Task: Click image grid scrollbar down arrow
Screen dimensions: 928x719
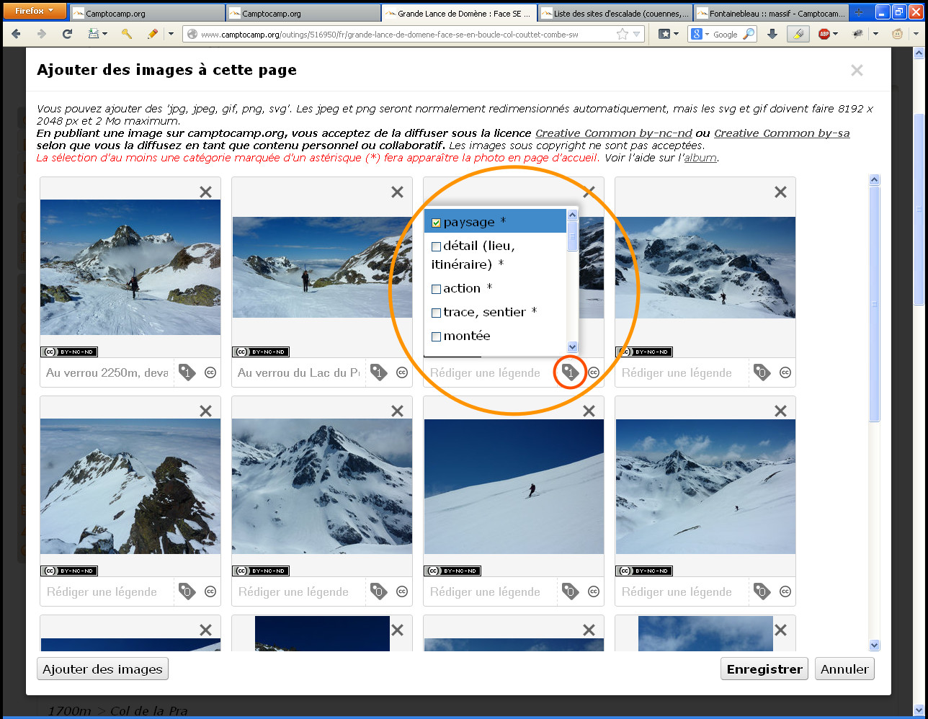Action: 875,646
